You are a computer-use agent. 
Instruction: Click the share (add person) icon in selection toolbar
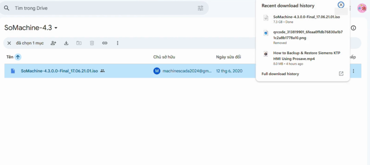pos(53,43)
